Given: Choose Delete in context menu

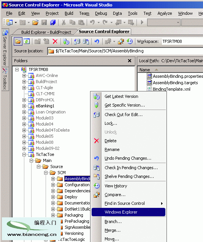Looking at the screenshot, I should tap(128, 141).
